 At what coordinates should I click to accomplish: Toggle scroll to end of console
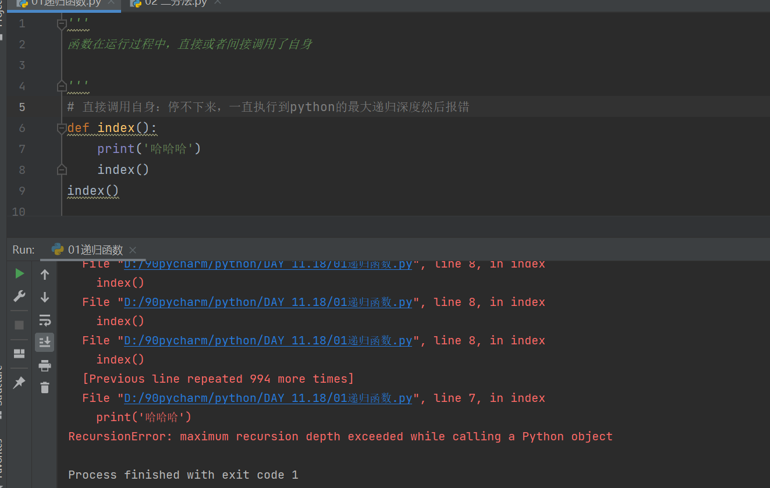(45, 342)
